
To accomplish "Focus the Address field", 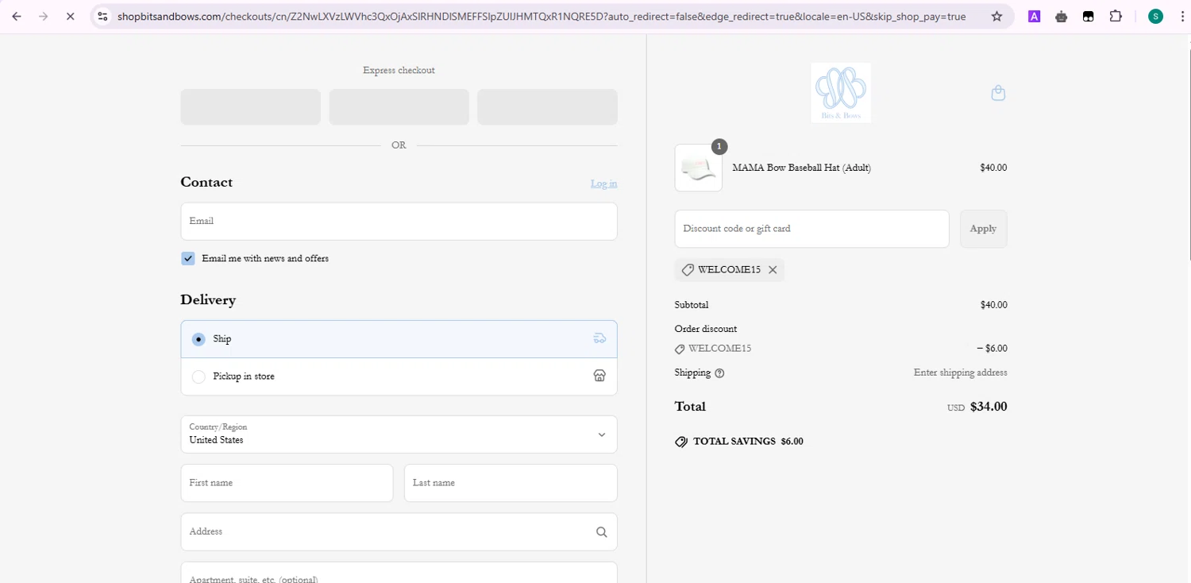I will point(399,532).
